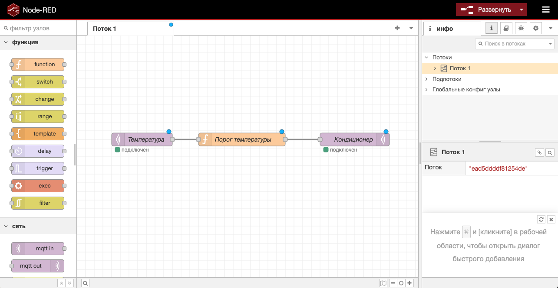Add a new flow with plus icon

tap(397, 28)
